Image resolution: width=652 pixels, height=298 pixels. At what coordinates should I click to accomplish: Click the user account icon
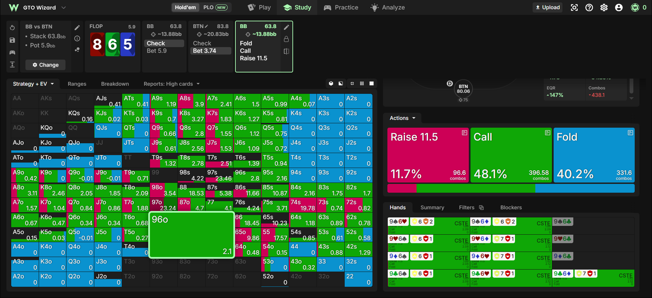coord(619,7)
